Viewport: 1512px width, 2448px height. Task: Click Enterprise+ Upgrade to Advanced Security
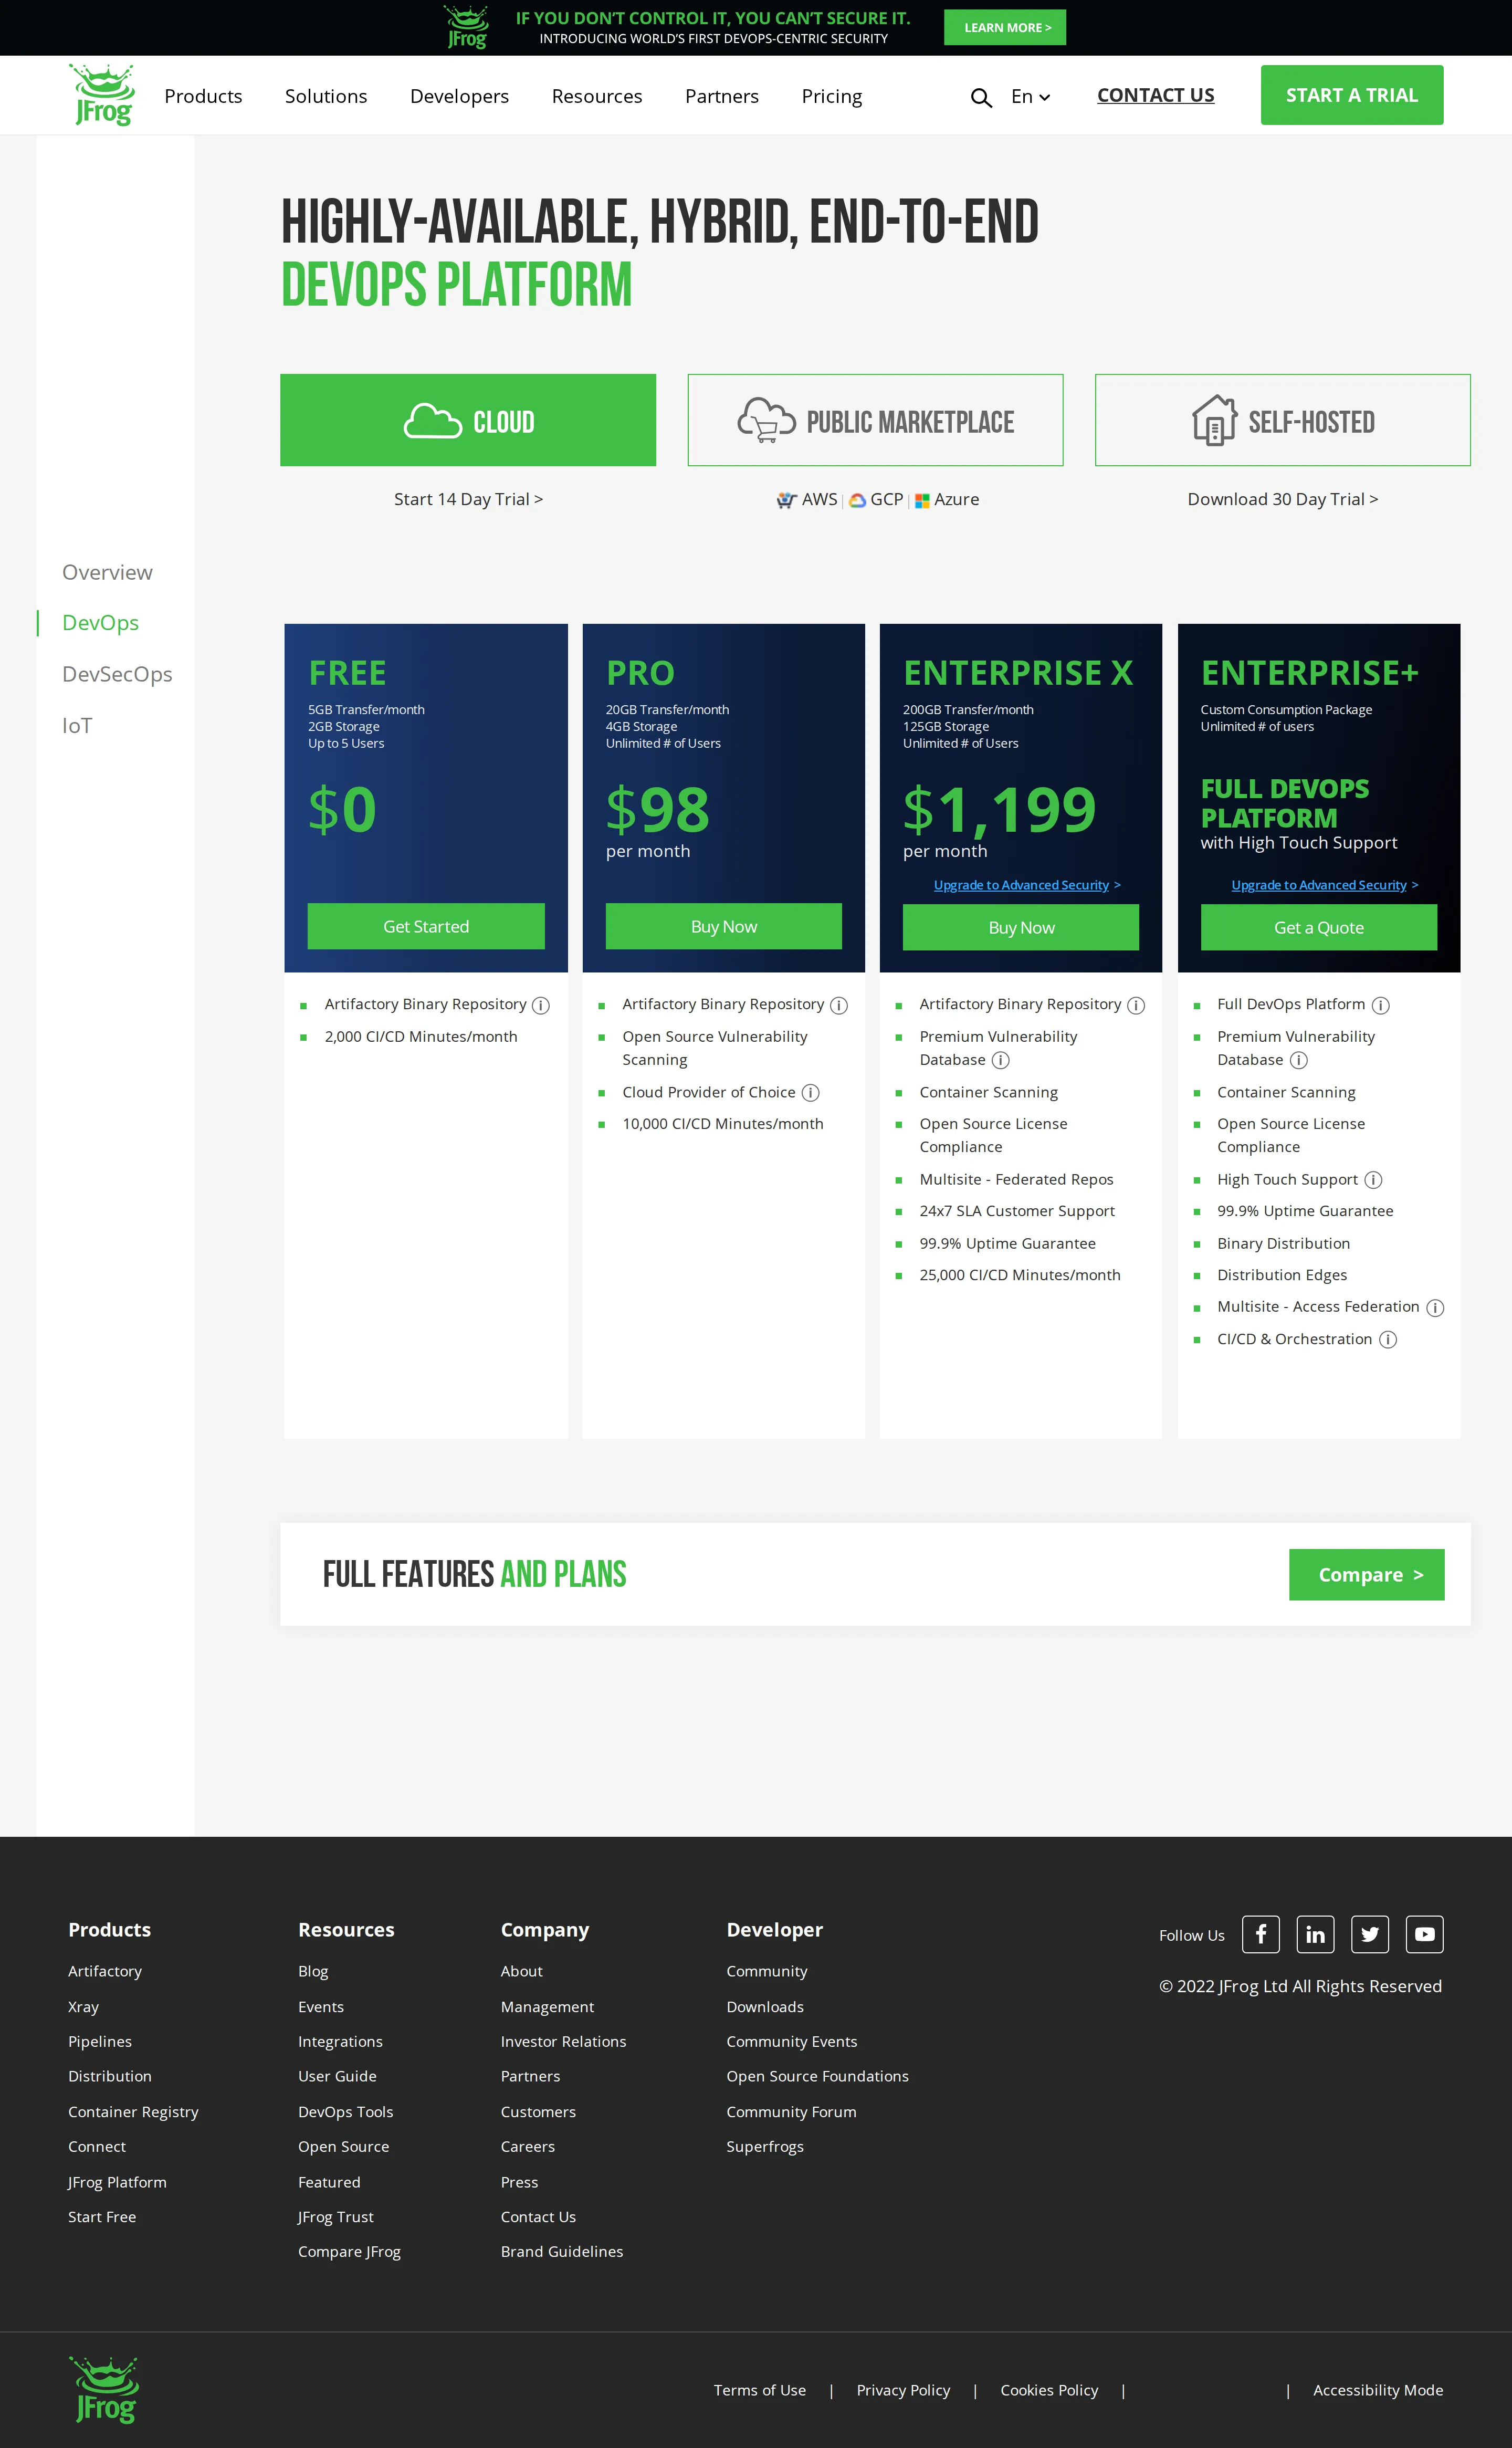click(1324, 885)
